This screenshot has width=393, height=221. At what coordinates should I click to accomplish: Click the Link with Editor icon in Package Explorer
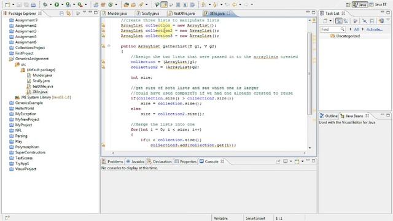[x=68, y=14]
